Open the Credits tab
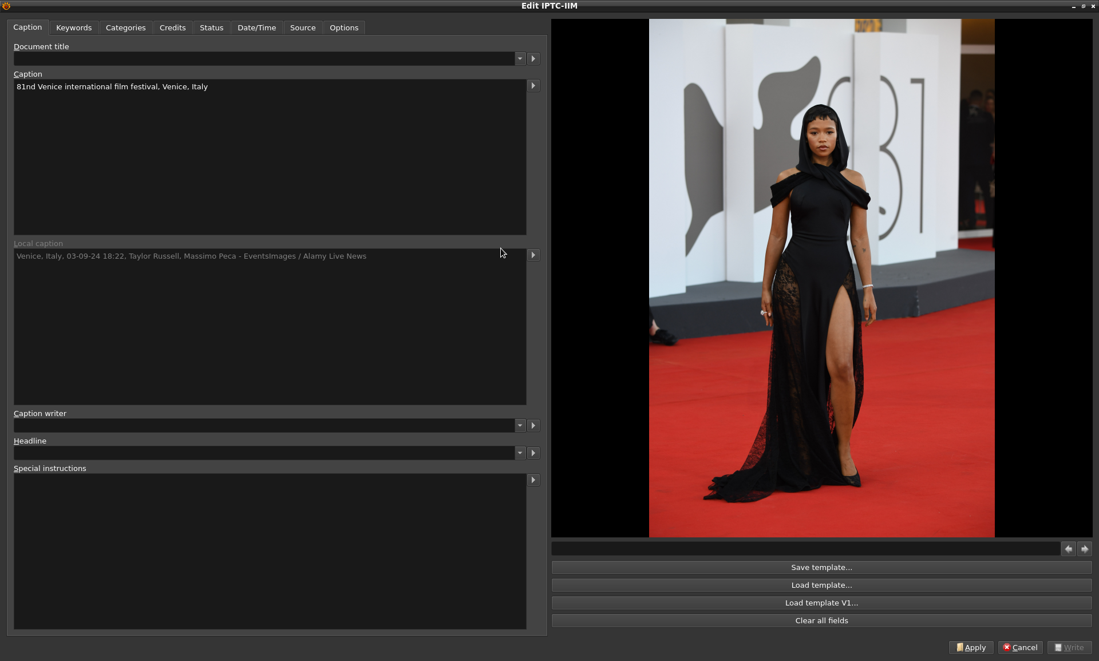 coord(172,28)
